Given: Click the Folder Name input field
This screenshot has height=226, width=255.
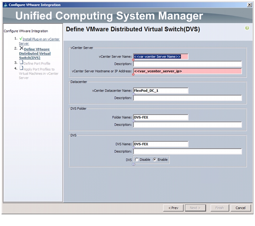Looking at the screenshot, I should pyautogui.click(x=161, y=118).
